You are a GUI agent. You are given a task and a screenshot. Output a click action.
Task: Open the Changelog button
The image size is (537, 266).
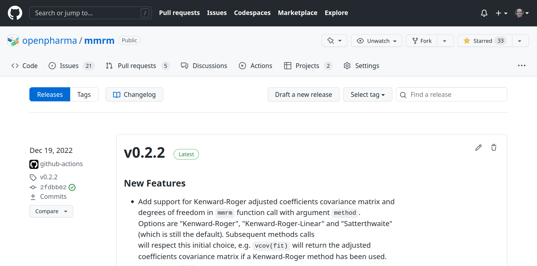pyautogui.click(x=134, y=94)
